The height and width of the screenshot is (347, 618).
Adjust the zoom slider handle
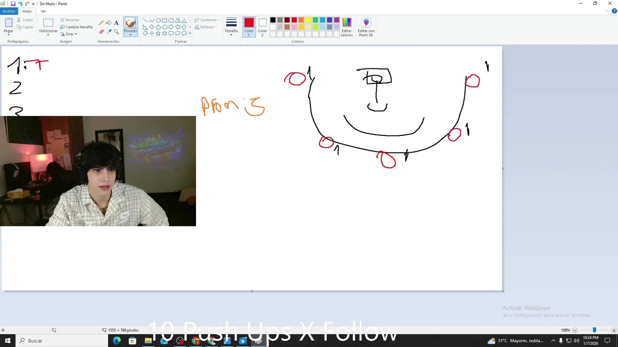tap(594, 330)
